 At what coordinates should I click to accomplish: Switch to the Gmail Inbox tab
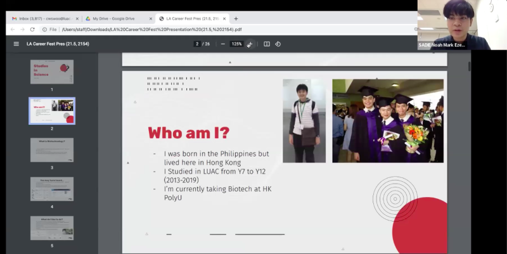pos(44,19)
